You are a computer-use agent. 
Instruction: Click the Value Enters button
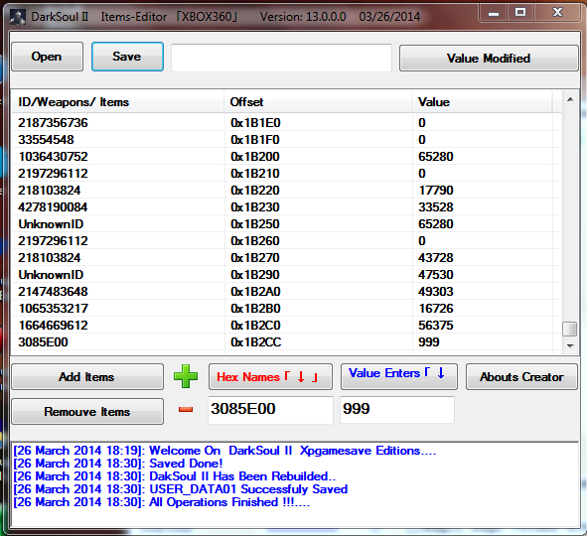pyautogui.click(x=398, y=376)
